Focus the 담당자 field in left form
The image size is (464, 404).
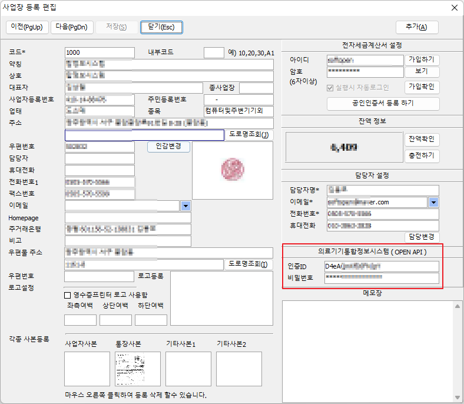pyautogui.click(x=100, y=159)
